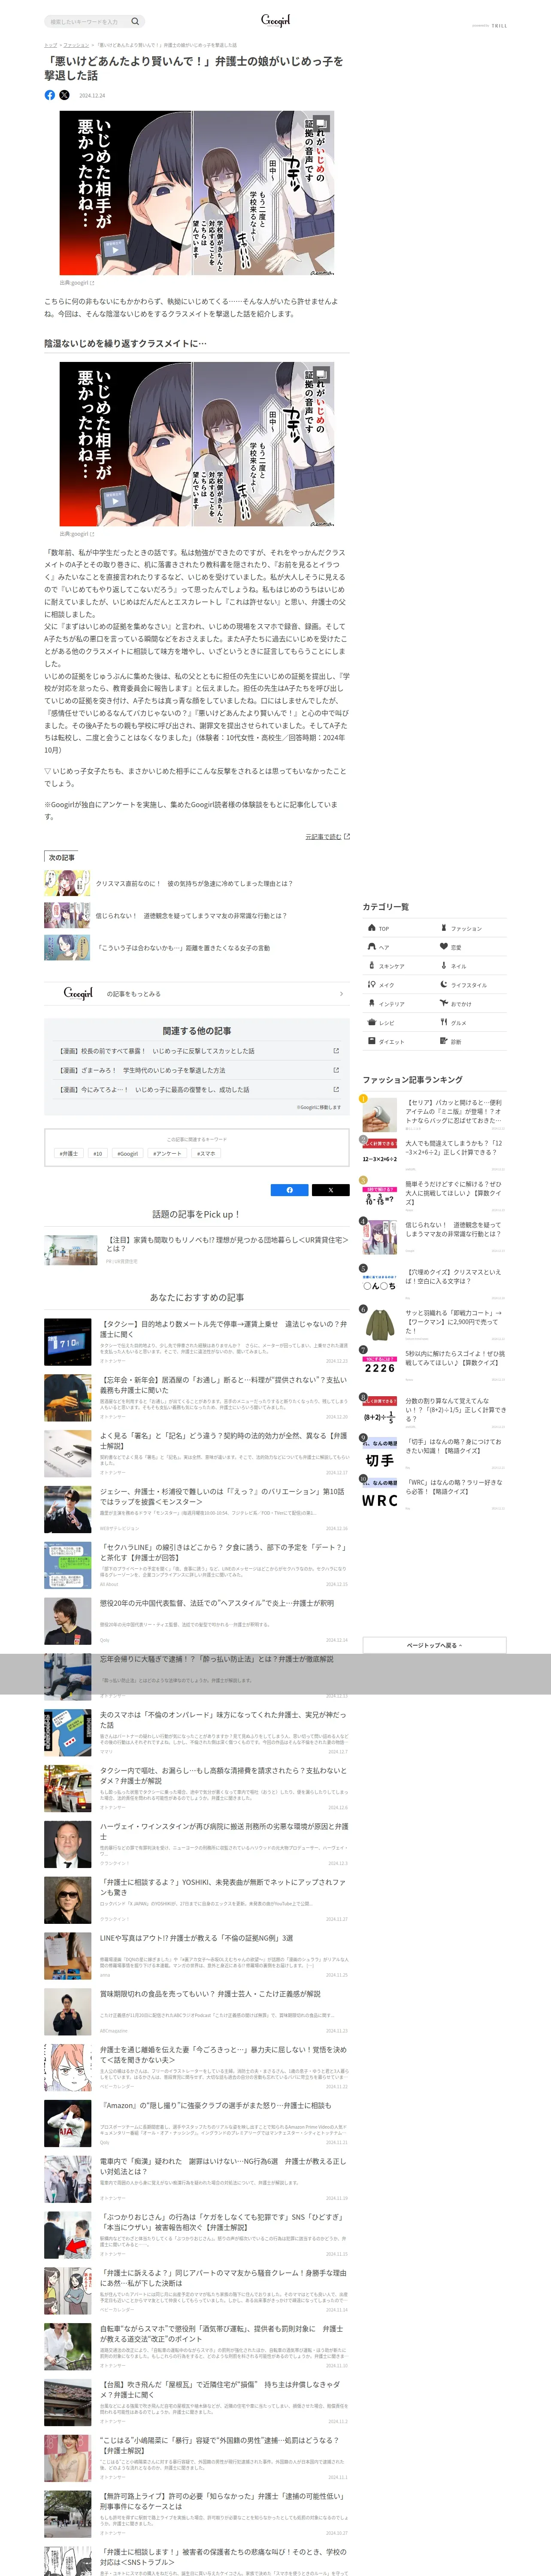This screenshot has width=551, height=2576.
Task: Share article via X icon under title
Action: 64,95
